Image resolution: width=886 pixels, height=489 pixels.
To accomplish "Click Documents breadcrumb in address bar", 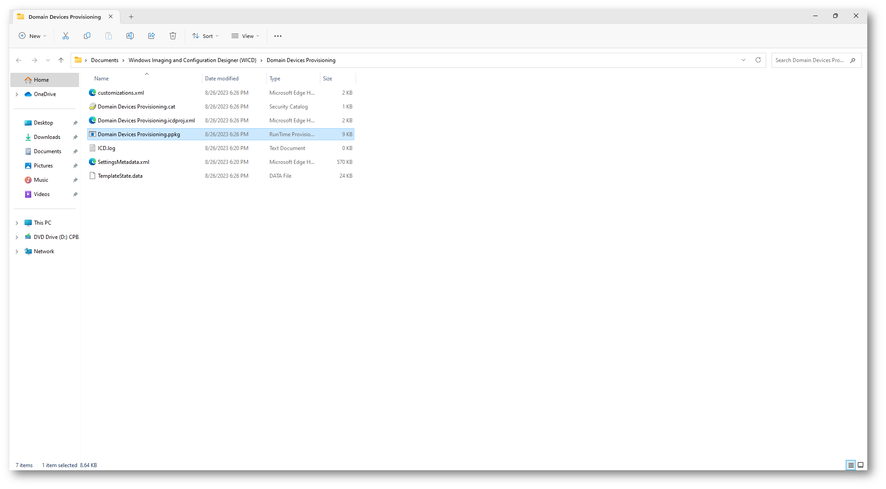I will [x=105, y=60].
